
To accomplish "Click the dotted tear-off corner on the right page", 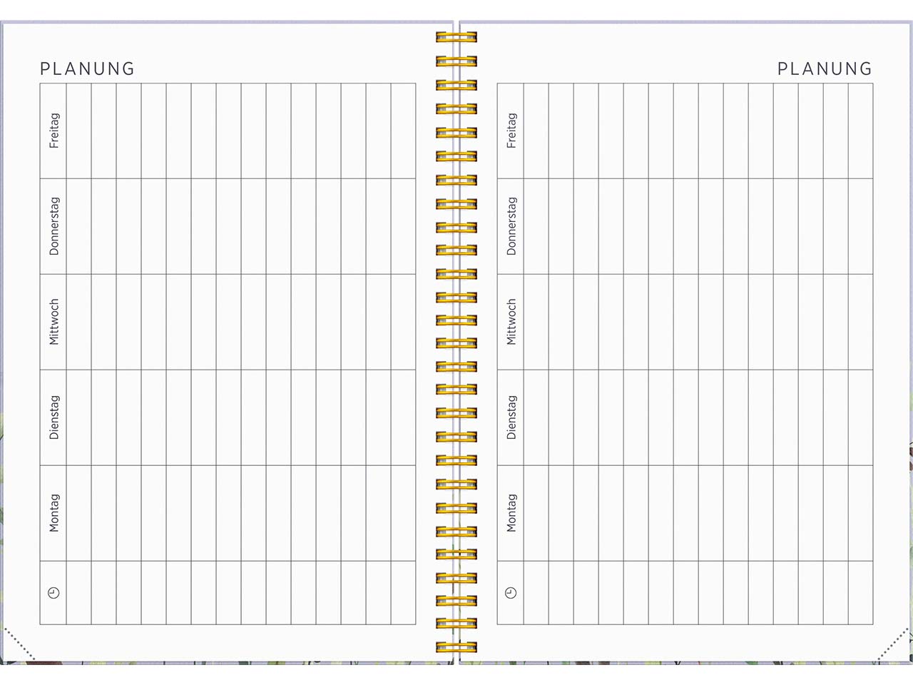I will (x=893, y=644).
